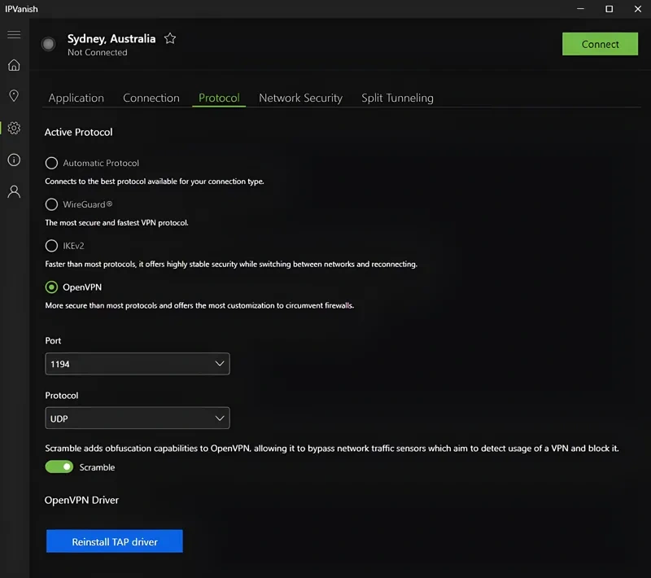Go to the Home screen via sidebar icon
This screenshot has width=651, height=578.
pos(13,65)
